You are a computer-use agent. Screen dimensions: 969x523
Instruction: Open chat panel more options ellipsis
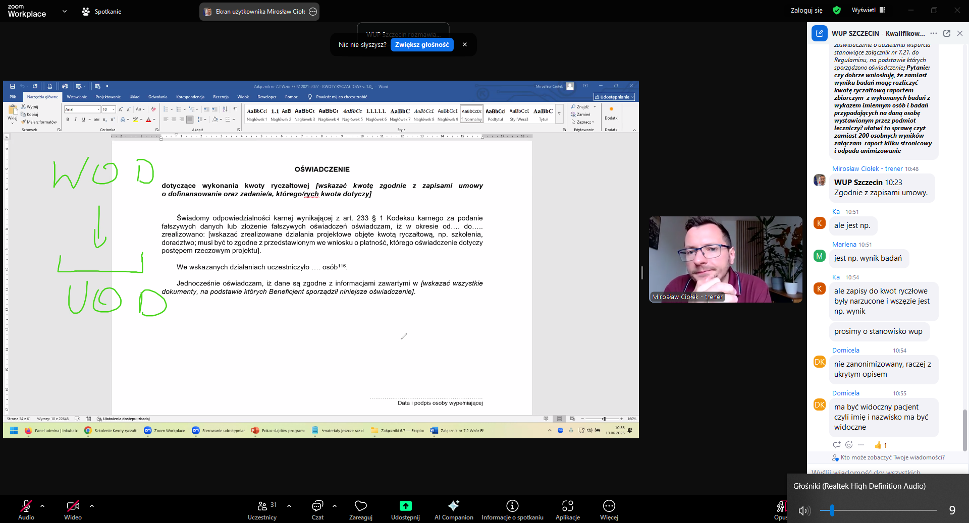pos(934,33)
